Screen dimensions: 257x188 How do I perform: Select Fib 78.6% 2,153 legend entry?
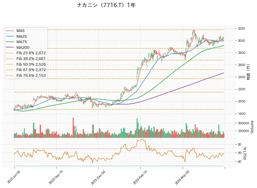pos(26,75)
